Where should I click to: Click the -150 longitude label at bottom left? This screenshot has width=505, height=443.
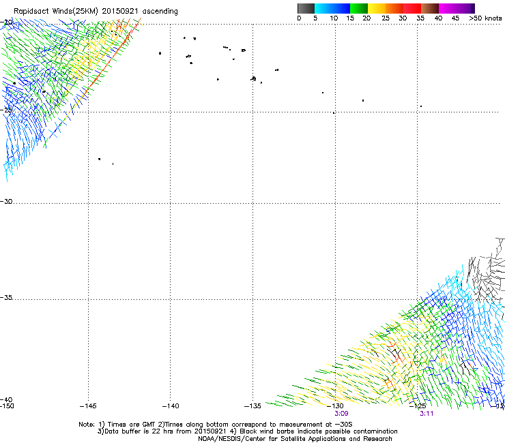point(7,406)
